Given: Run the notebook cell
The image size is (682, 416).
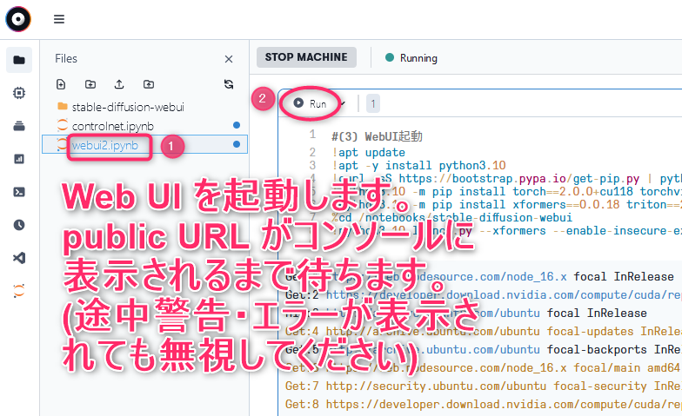Looking at the screenshot, I should (x=310, y=103).
